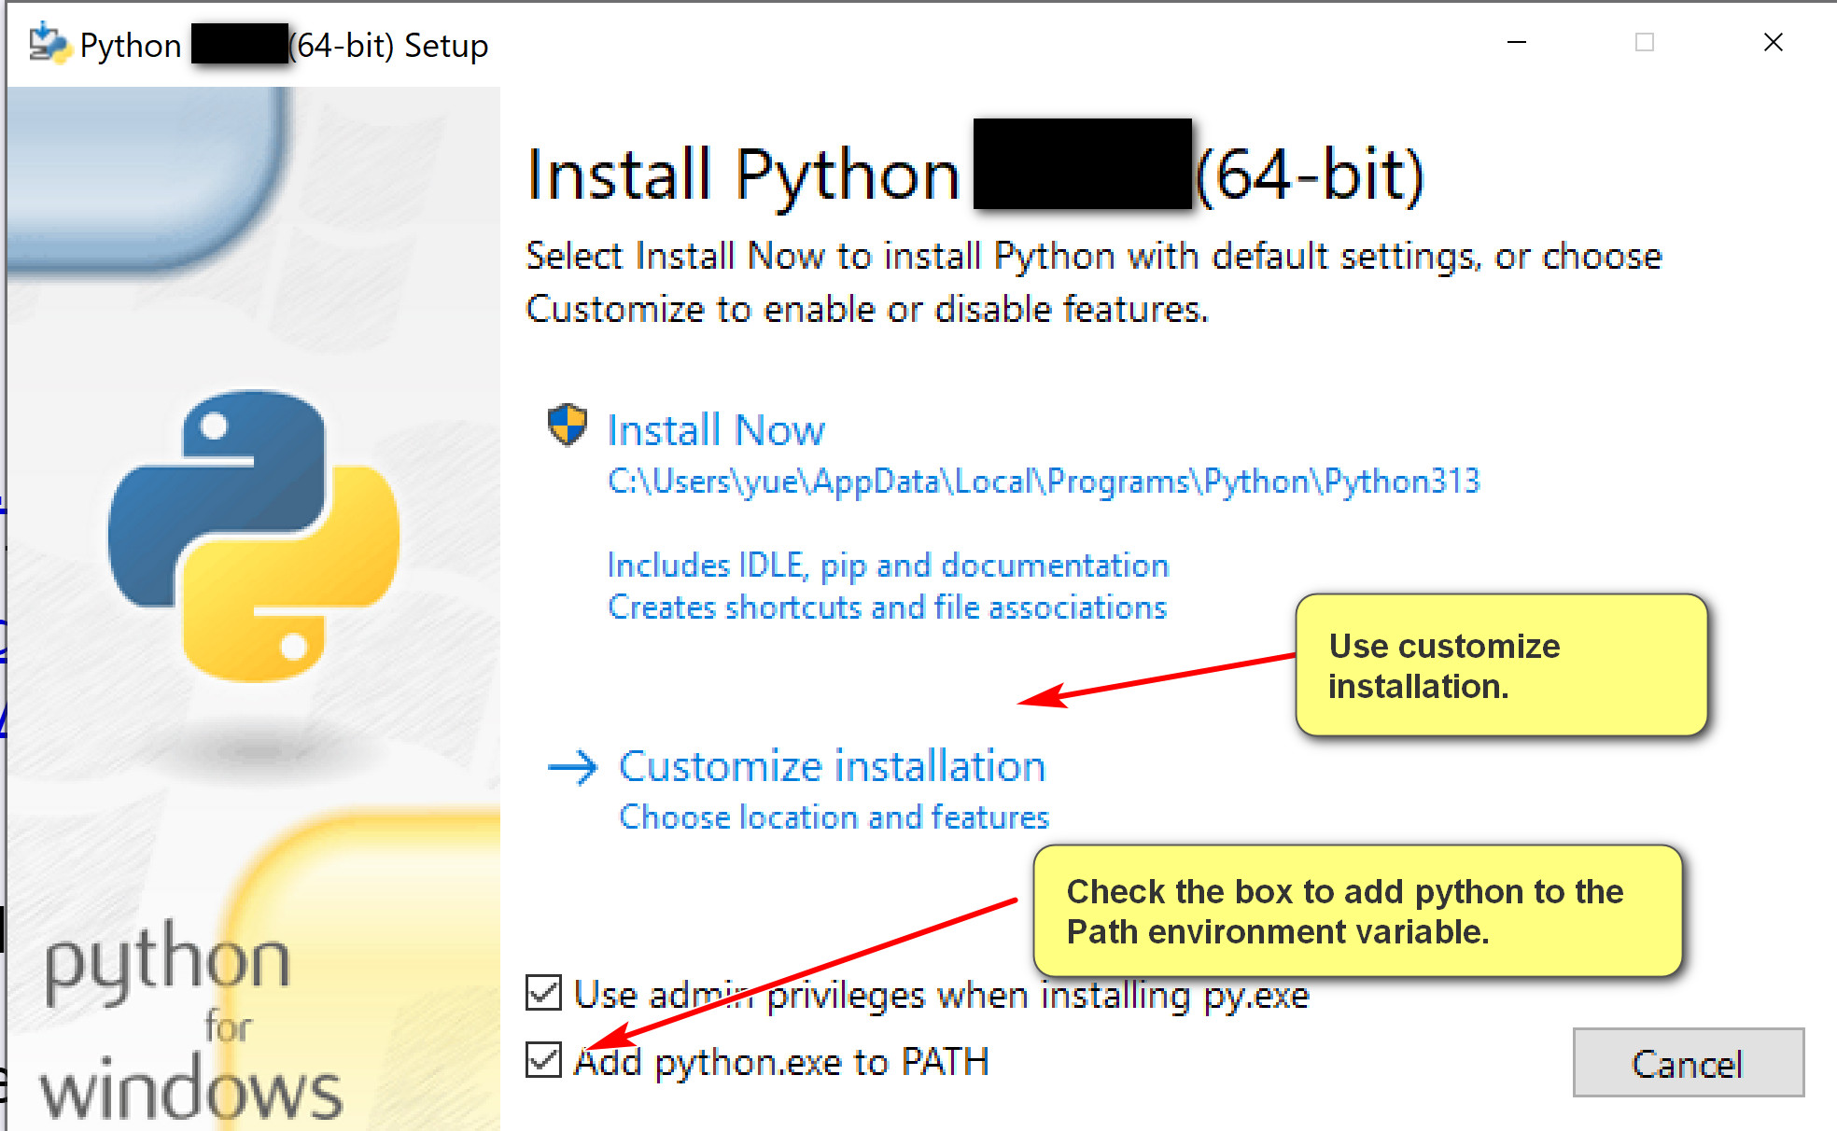Open Customize installation option
1837x1131 pixels.
tap(832, 767)
